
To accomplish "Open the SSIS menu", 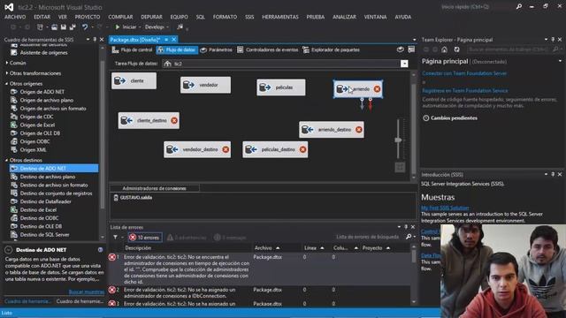I will coord(249,17).
